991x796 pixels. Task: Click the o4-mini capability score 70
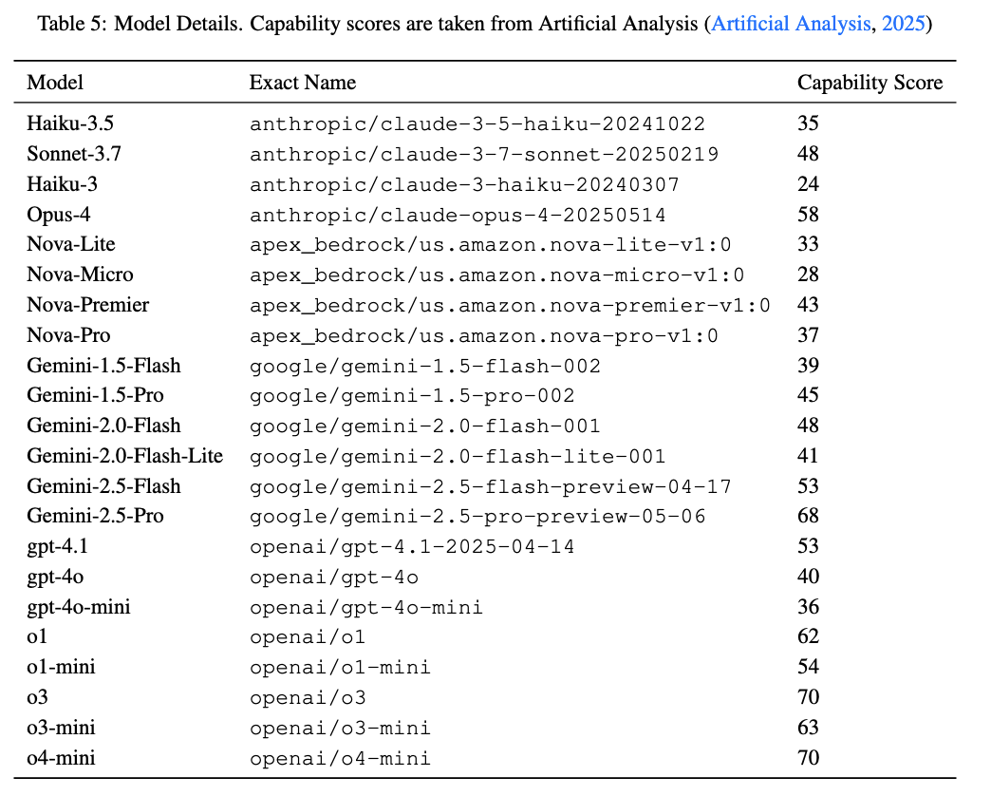coord(808,757)
